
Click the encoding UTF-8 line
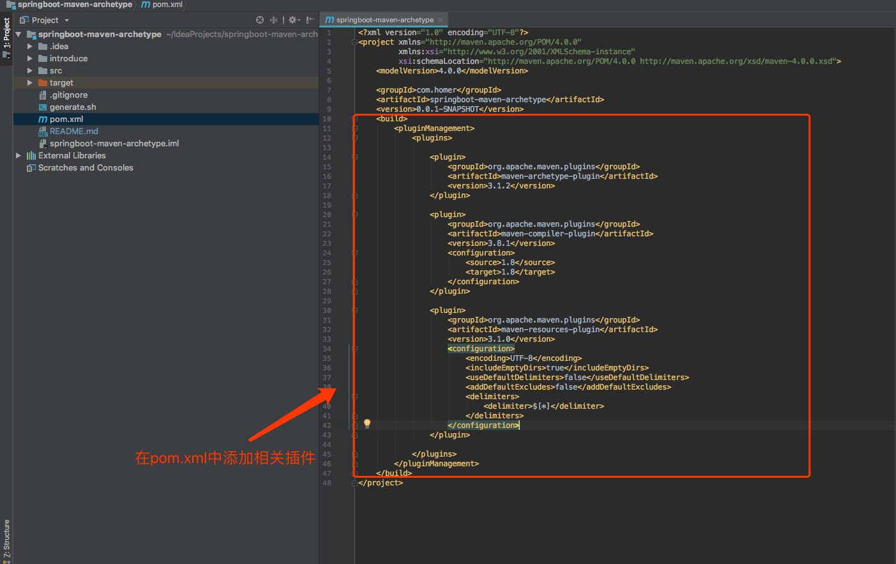(524, 358)
